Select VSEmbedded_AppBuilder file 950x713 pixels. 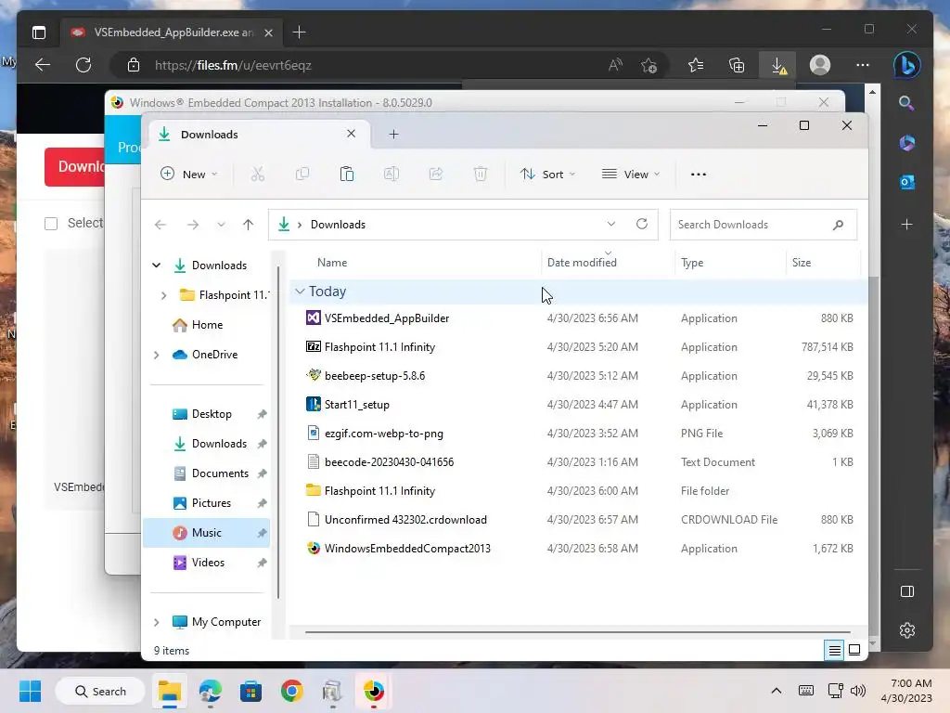387,318
